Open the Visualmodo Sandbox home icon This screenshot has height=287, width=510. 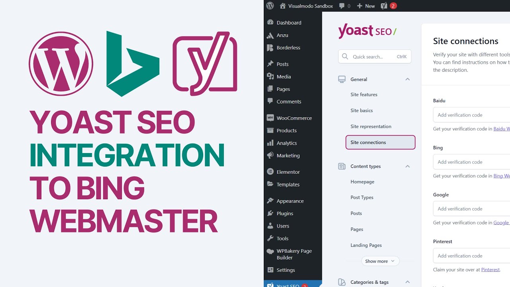point(283,6)
